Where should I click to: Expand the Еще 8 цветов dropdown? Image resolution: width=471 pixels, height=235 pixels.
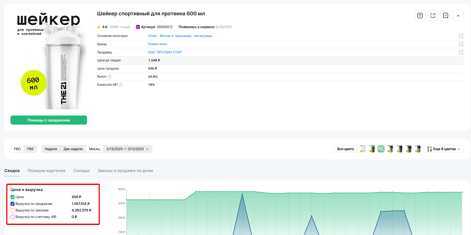443,149
